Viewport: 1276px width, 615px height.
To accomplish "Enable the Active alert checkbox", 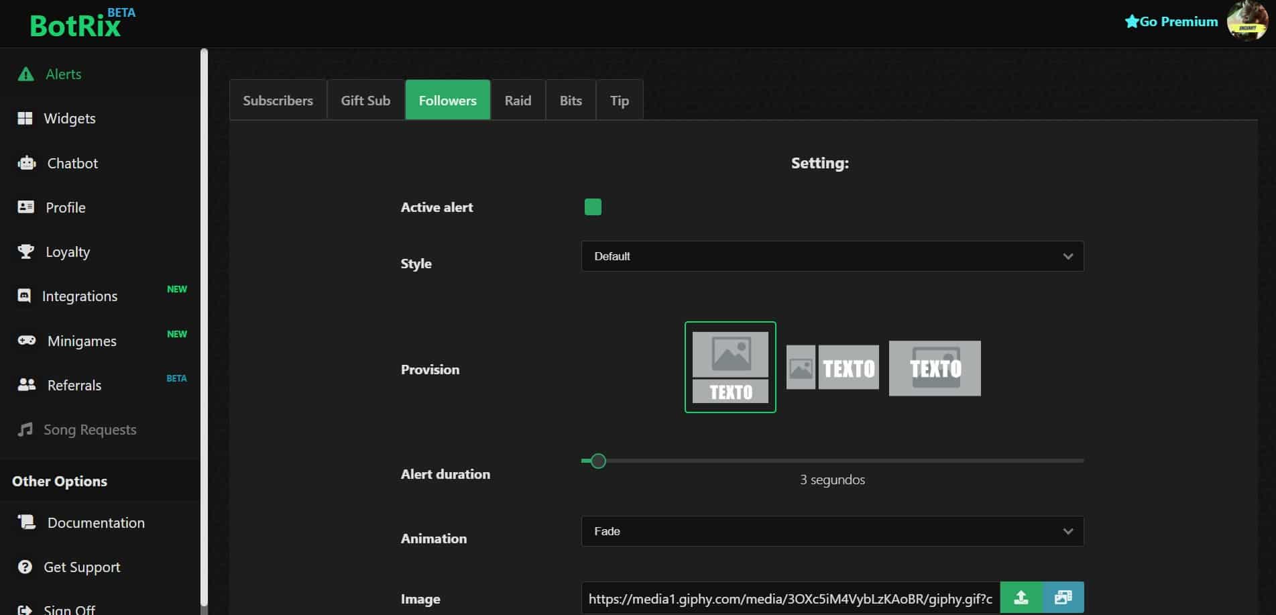I will coord(593,207).
